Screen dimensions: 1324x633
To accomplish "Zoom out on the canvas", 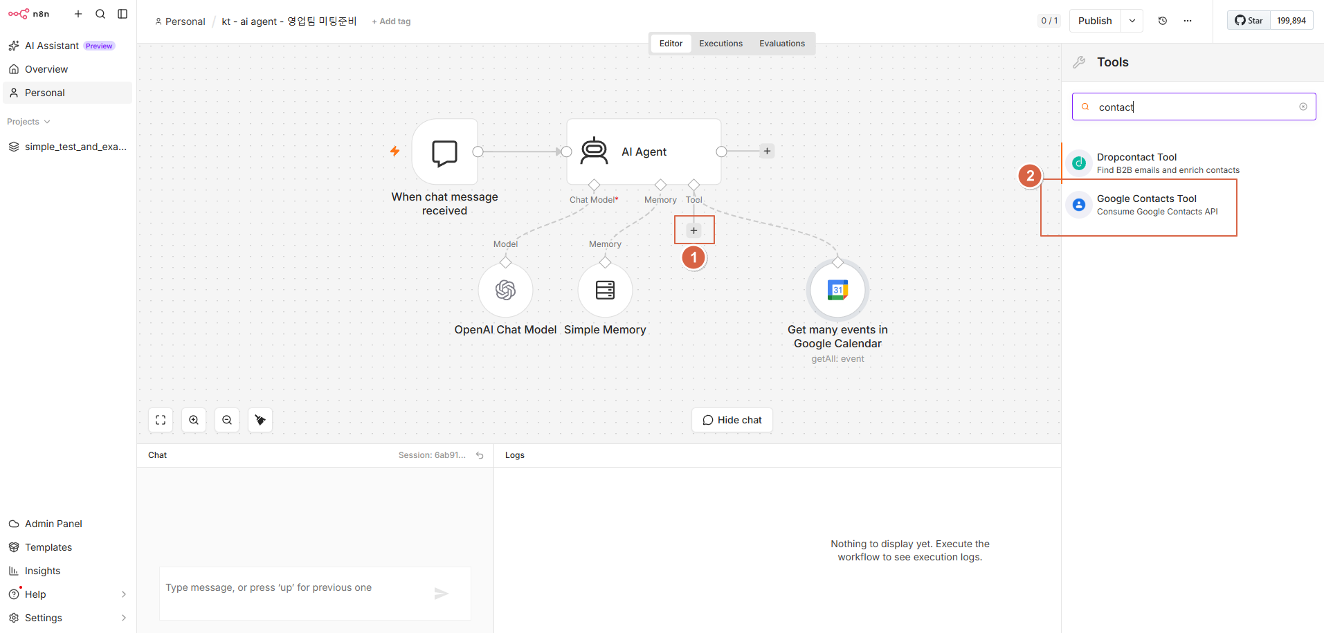I will pyautogui.click(x=227, y=420).
